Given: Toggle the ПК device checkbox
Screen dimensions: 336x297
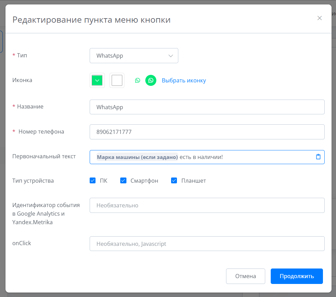Looking at the screenshot, I should 92,181.
